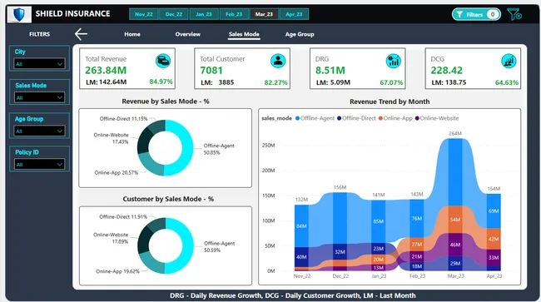
Task: Click the Total Customer value 7081
Action: click(x=211, y=71)
